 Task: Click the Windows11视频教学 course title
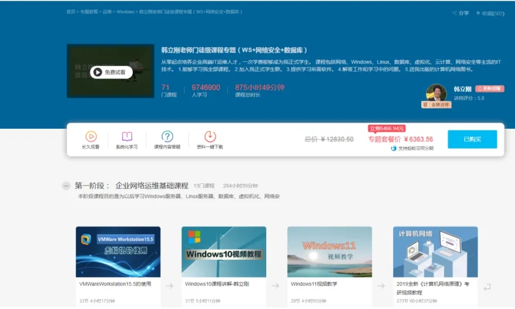point(314,284)
